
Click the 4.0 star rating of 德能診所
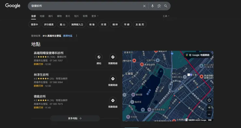tap(41, 100)
